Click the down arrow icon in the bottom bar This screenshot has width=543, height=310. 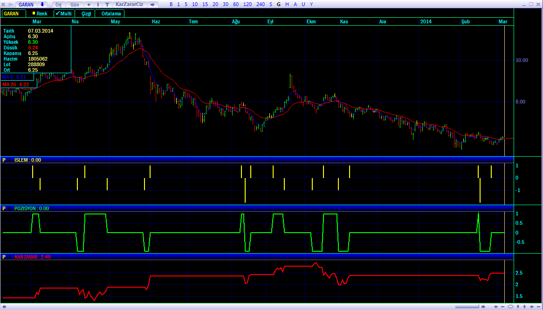click(525, 307)
